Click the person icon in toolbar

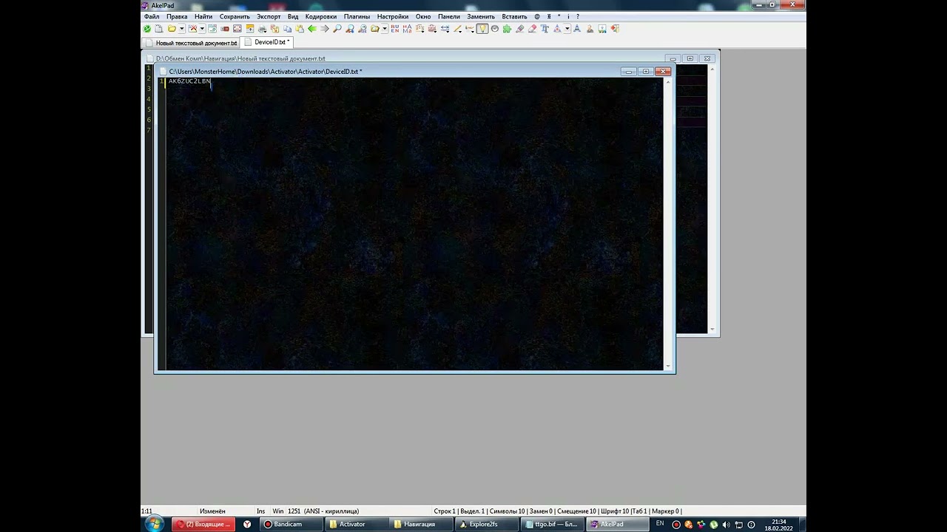590,29
